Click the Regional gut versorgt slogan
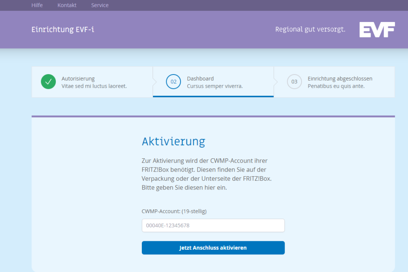408x272 pixels. (310, 30)
